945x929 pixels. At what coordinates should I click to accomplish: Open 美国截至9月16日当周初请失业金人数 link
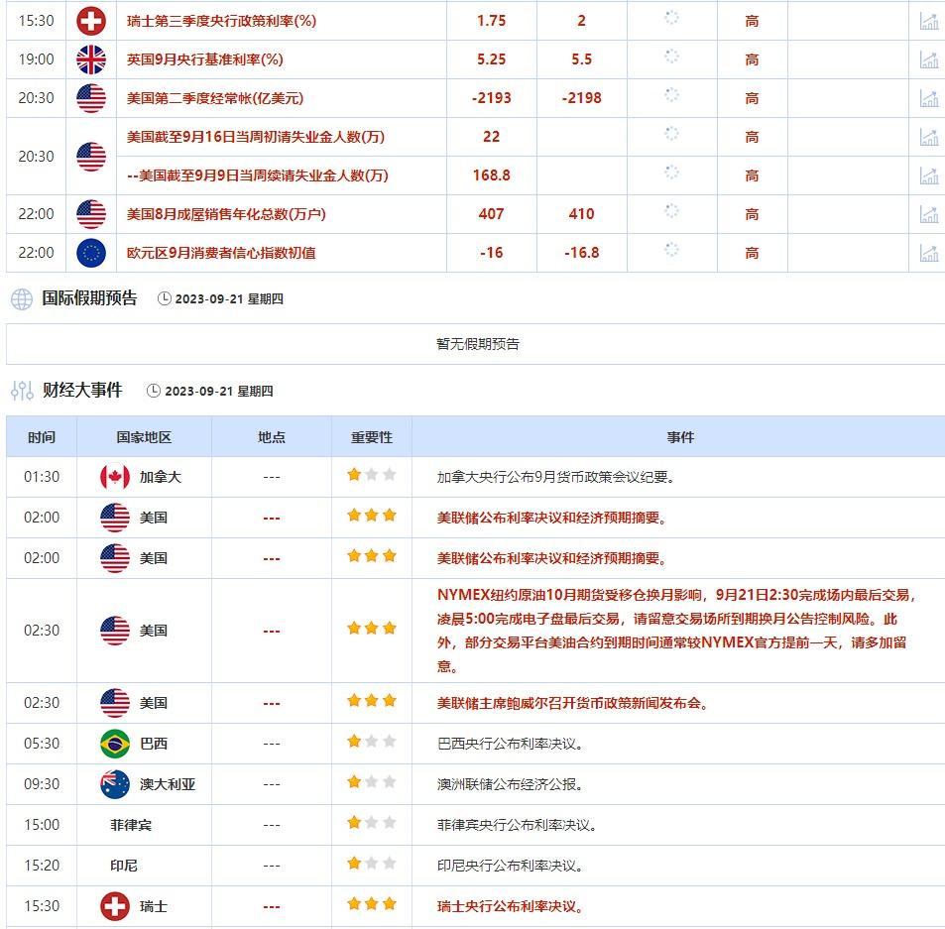(256, 137)
